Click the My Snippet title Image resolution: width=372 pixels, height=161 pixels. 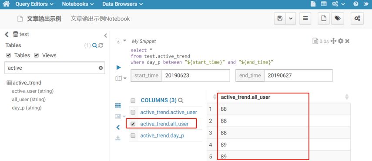click(144, 41)
